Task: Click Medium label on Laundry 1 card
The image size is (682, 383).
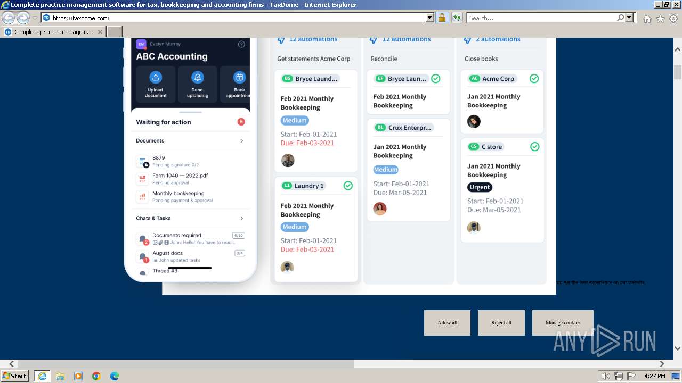Action: tap(295, 227)
